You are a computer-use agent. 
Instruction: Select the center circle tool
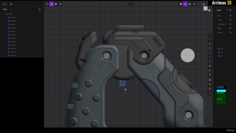(x=210, y=44)
